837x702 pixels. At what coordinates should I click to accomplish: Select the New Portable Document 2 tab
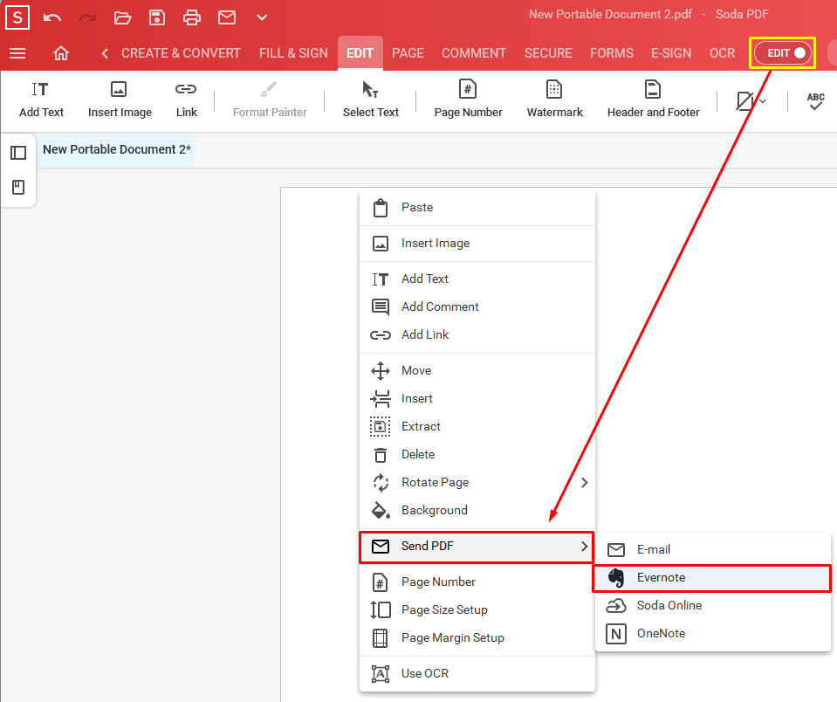(117, 149)
